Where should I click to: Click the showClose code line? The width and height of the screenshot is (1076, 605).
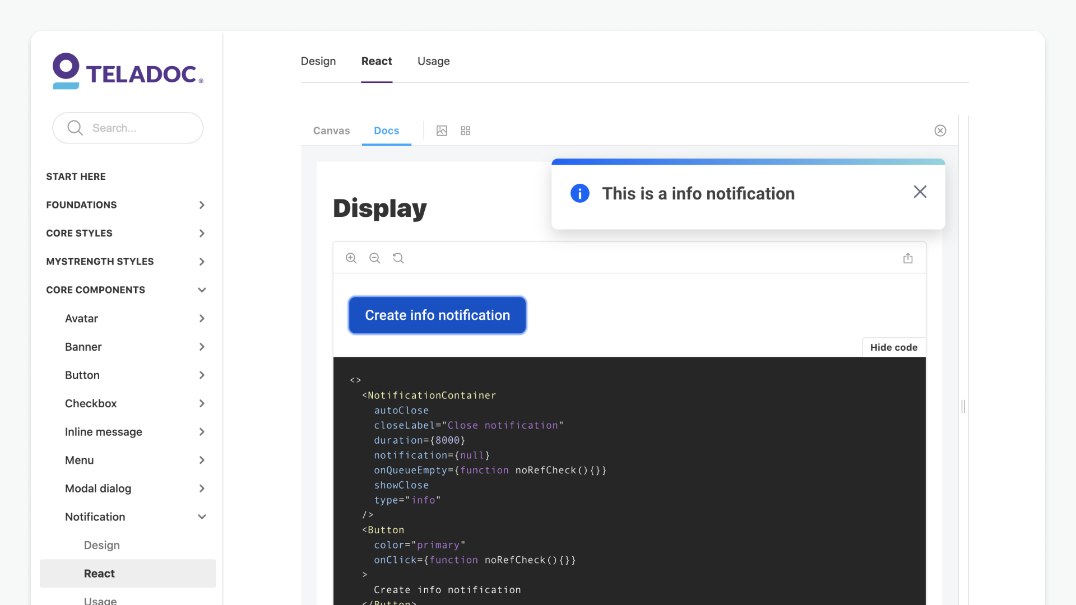(x=401, y=485)
